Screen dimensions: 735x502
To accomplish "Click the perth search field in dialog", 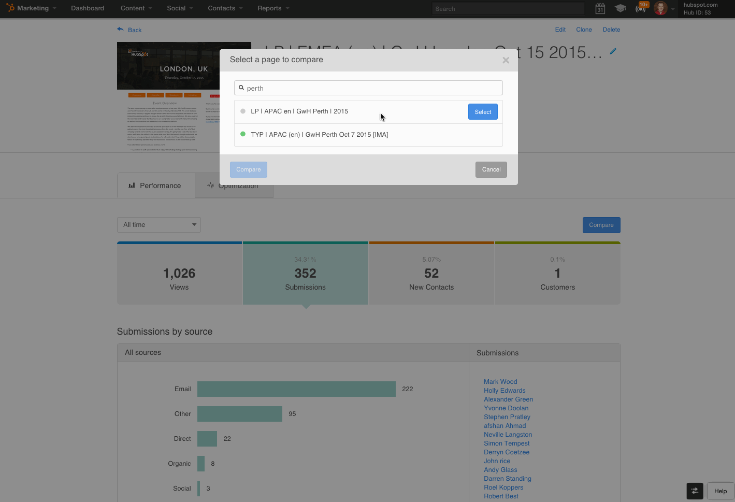I will [x=369, y=88].
